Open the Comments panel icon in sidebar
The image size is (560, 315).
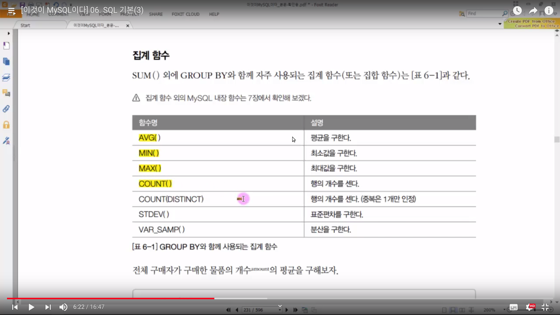click(6, 93)
